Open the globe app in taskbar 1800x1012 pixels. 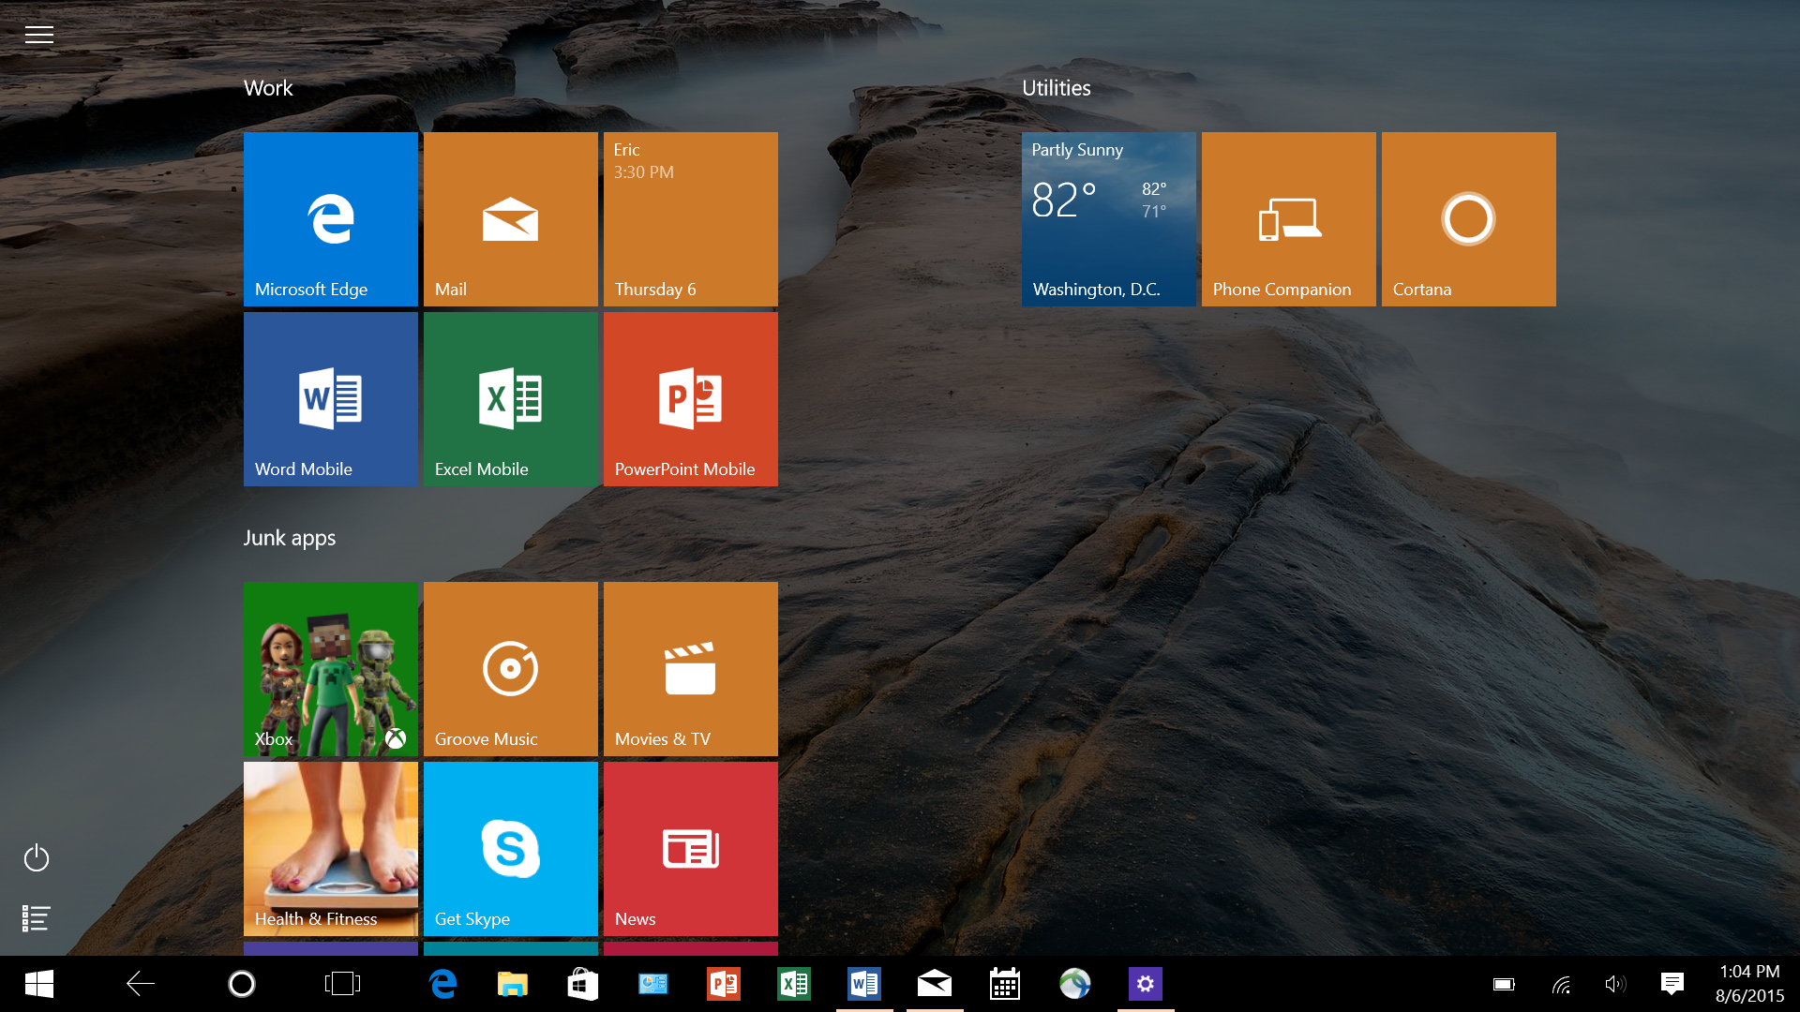(x=1075, y=984)
